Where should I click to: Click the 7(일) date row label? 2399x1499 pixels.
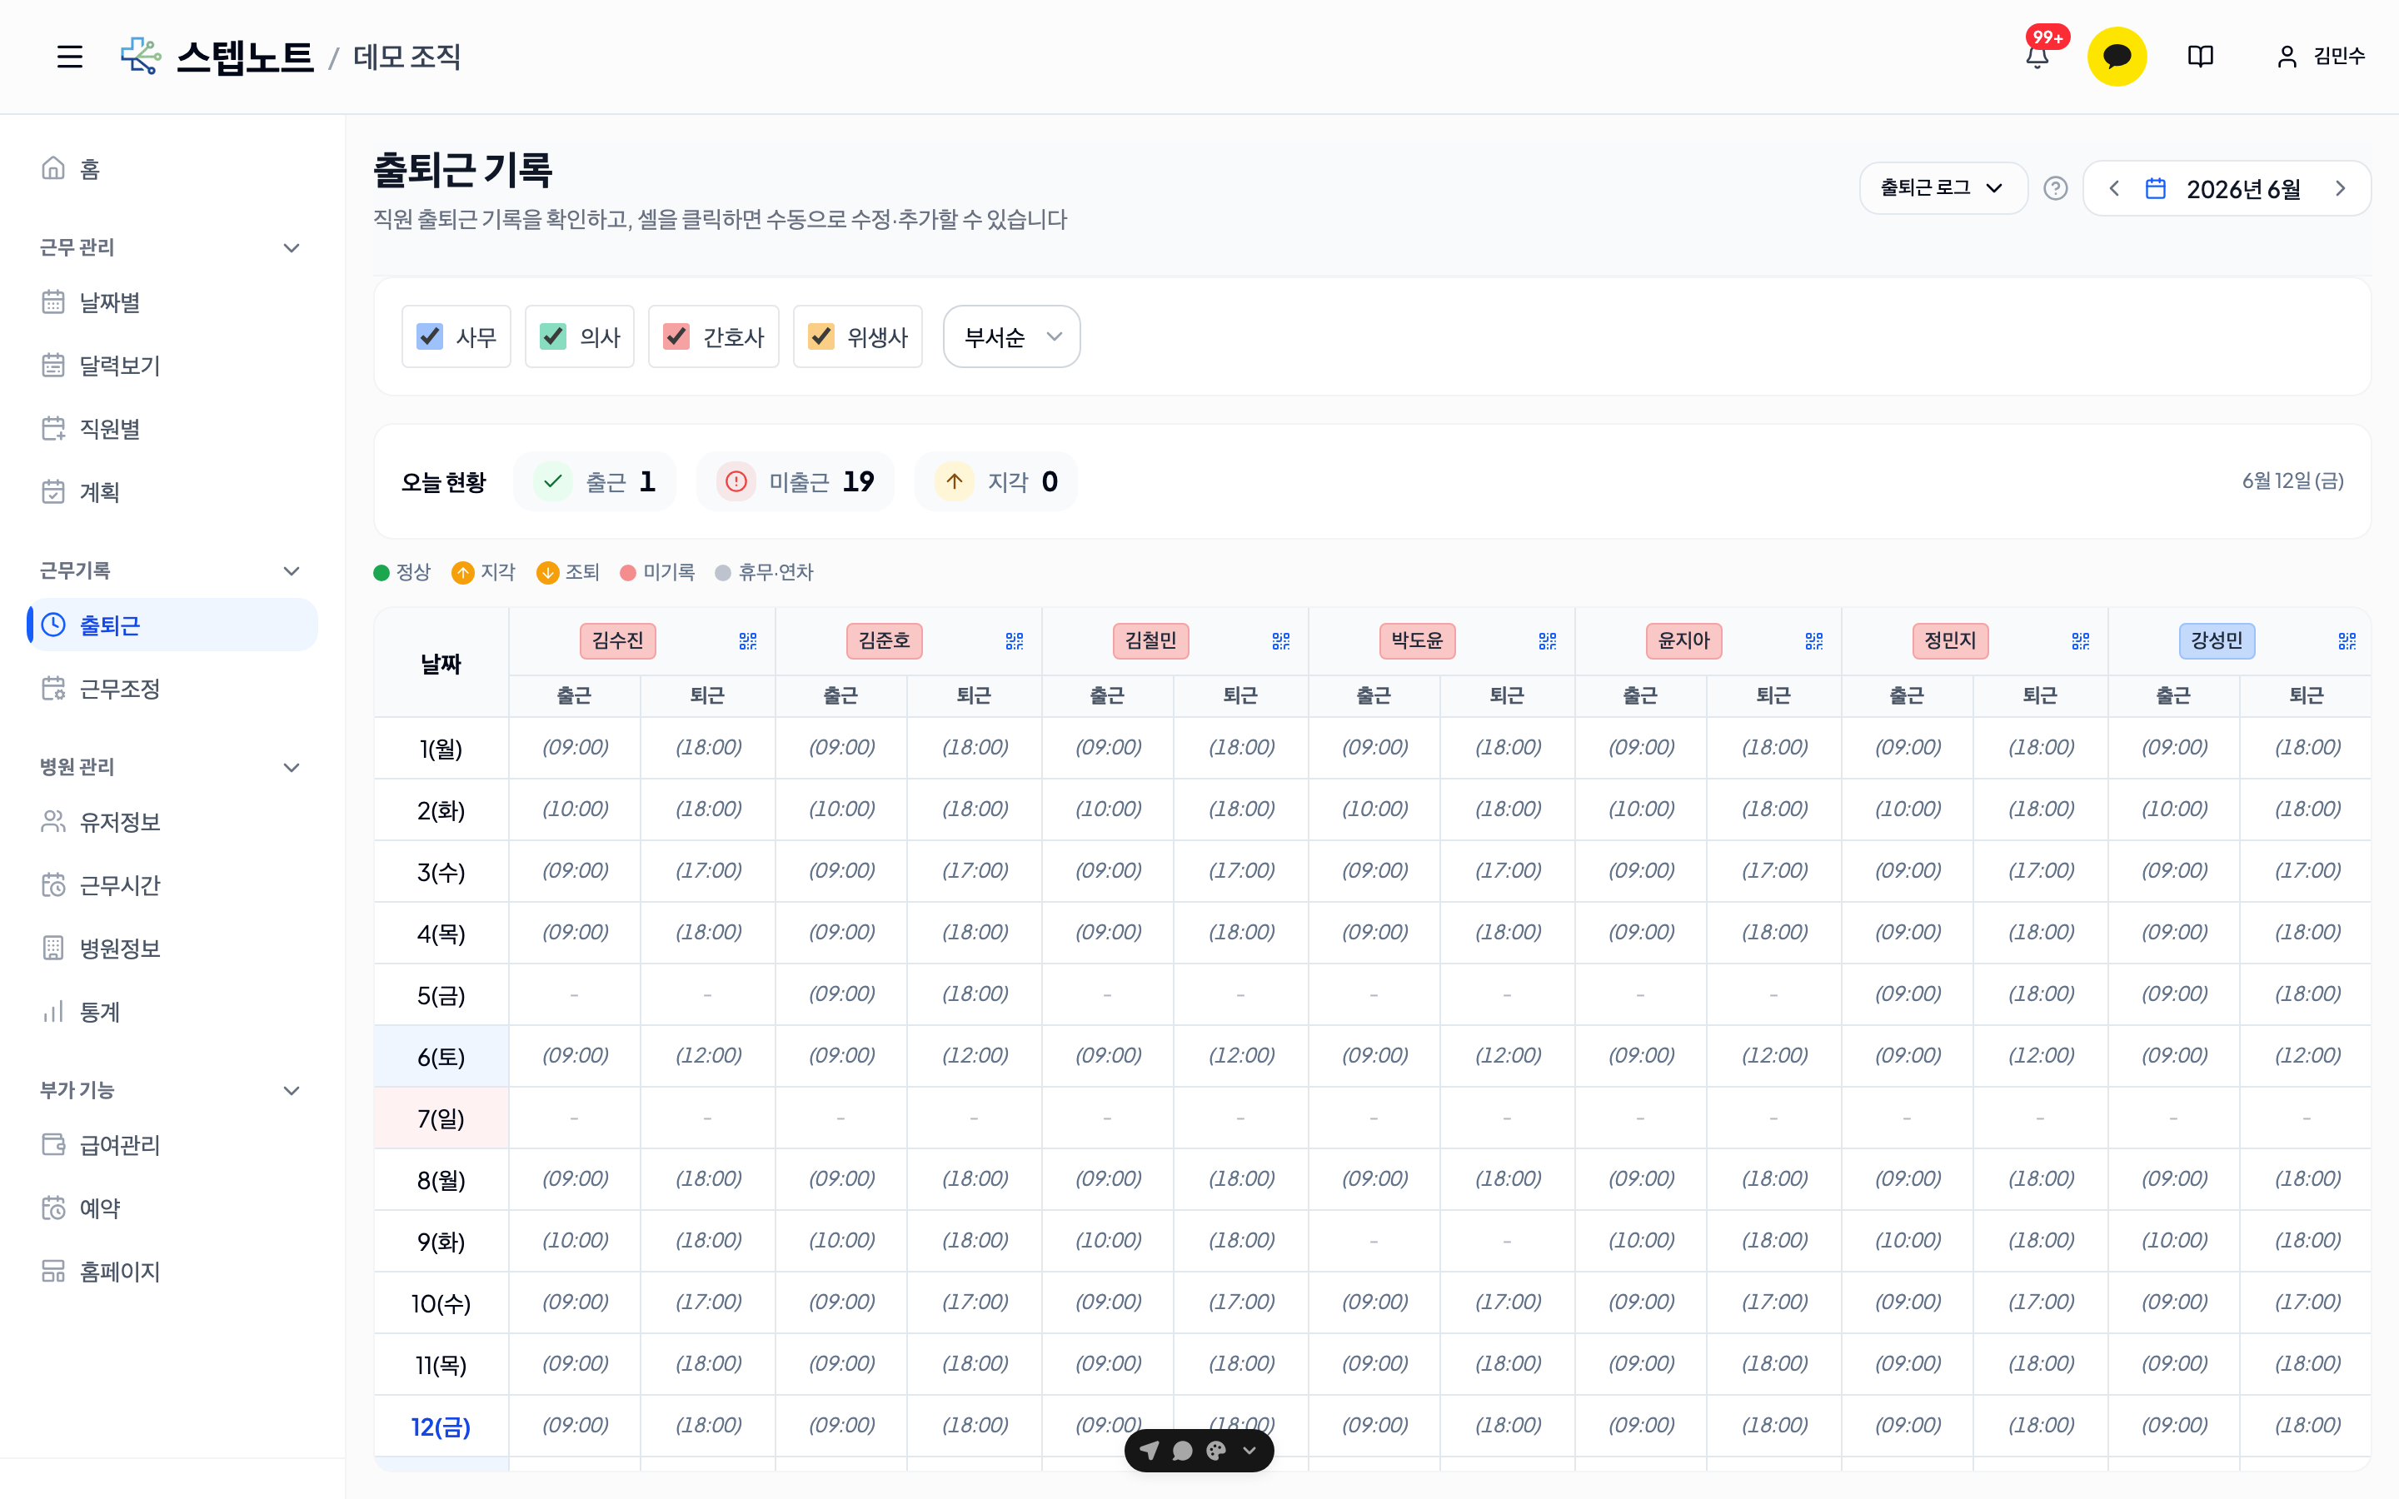tap(441, 1118)
